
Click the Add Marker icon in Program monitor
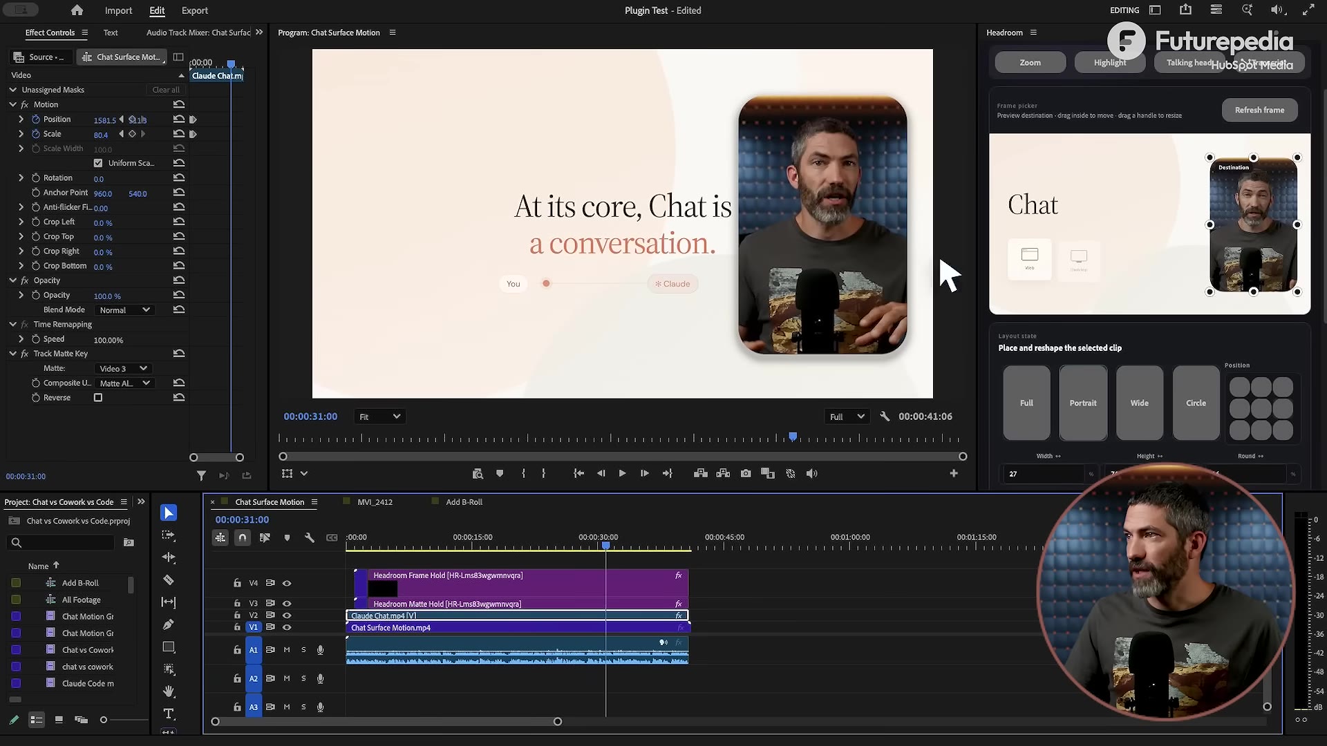500,473
